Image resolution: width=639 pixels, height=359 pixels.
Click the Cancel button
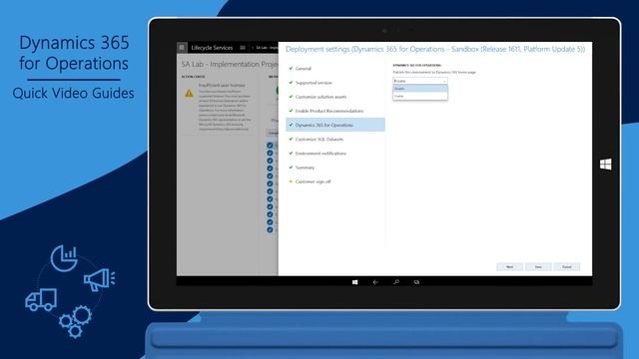pos(566,267)
